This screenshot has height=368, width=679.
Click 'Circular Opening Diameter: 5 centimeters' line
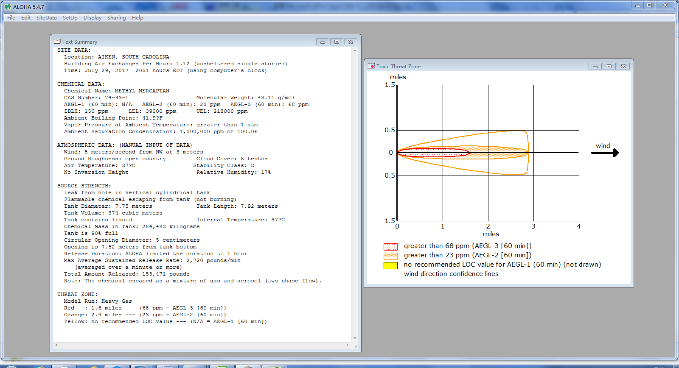click(x=132, y=240)
